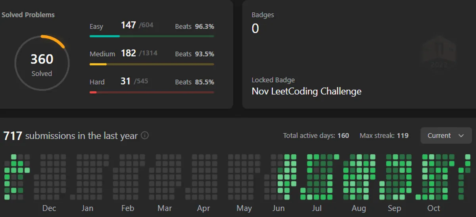Image resolution: width=476 pixels, height=217 pixels.
Task: Click the Badges count of 0
Action: [255, 29]
